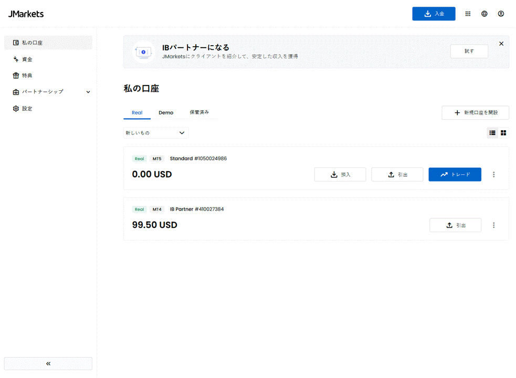Switch to grid view layout
Screen dimensions: 516x378
(x=503, y=133)
